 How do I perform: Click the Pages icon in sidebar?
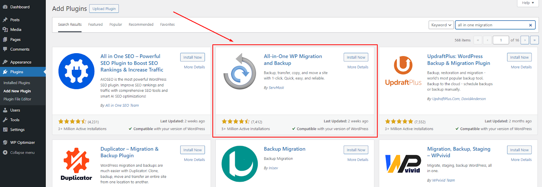5,39
